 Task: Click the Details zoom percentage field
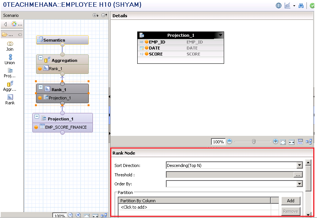coord(218,142)
